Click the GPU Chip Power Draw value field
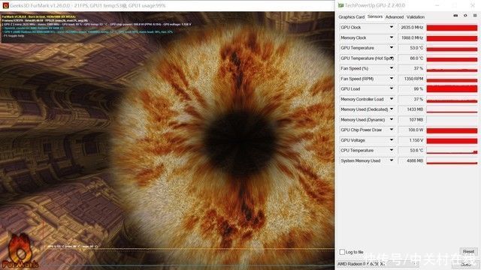Screen dimensions: 481x270 (x=411, y=130)
